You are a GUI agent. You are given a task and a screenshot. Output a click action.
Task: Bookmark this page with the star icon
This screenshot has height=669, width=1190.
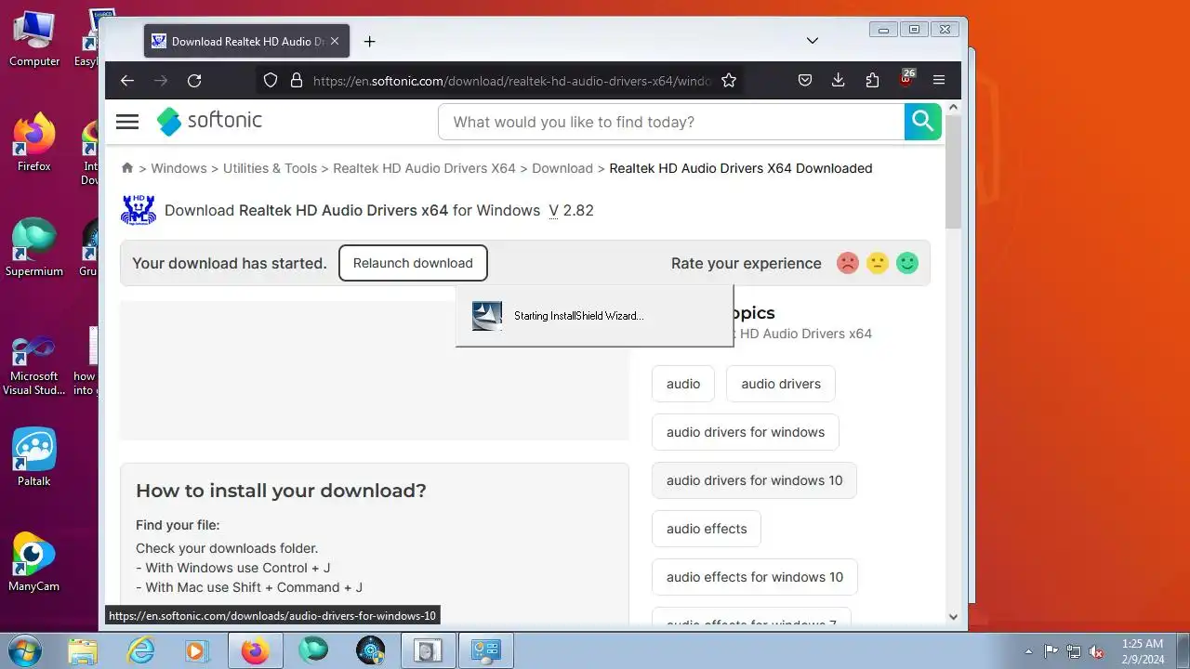coord(729,81)
